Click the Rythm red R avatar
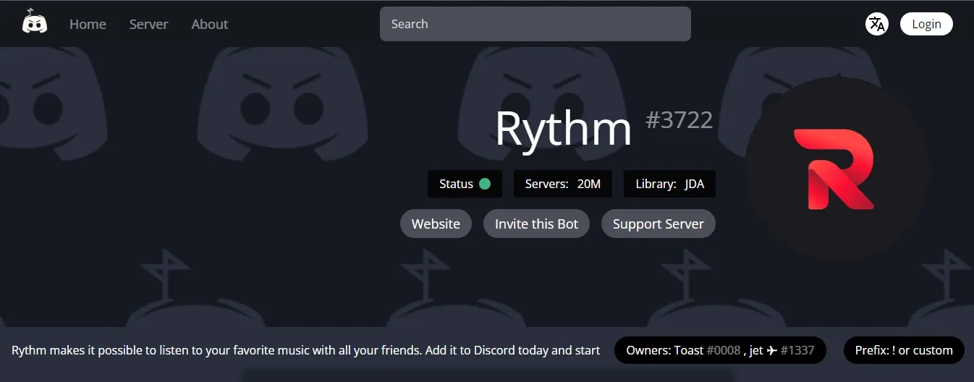Image resolution: width=974 pixels, height=382 pixels. click(837, 169)
